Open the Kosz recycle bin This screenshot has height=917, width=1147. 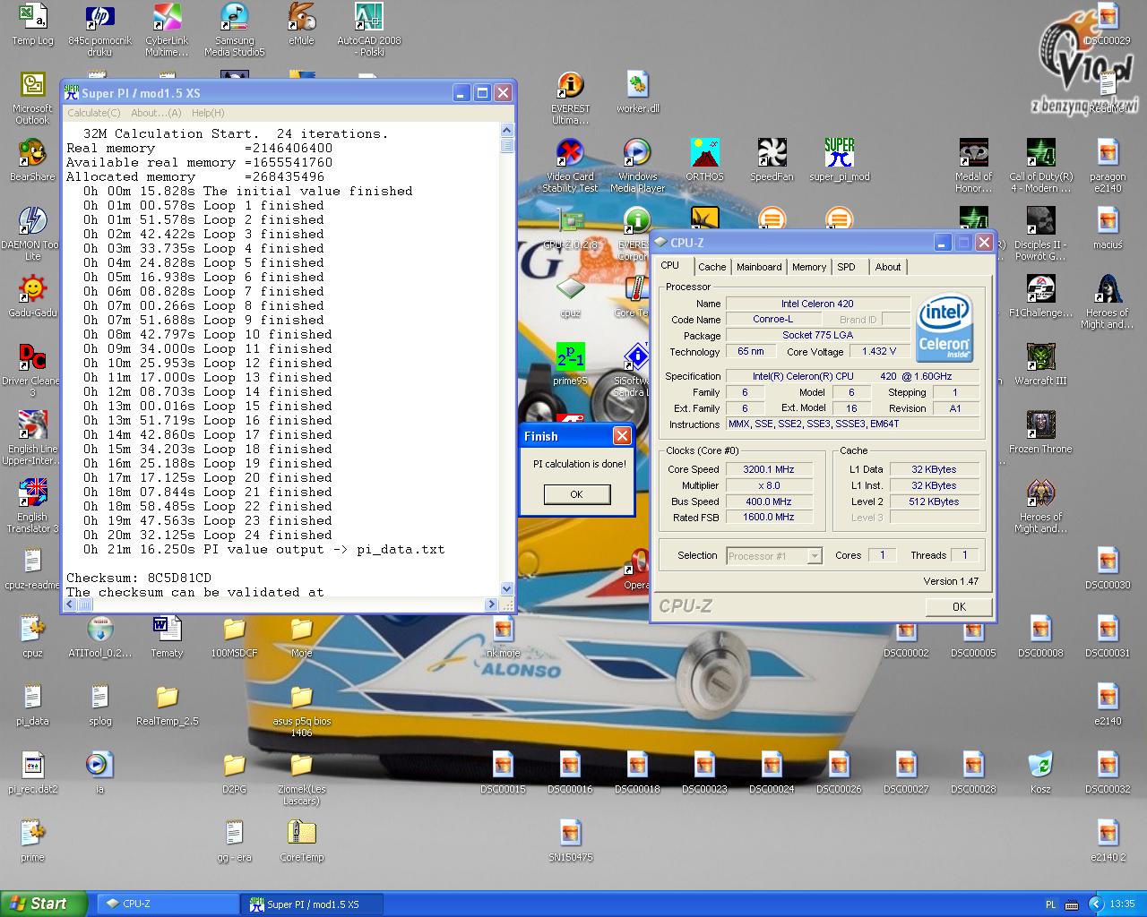[x=1040, y=772]
